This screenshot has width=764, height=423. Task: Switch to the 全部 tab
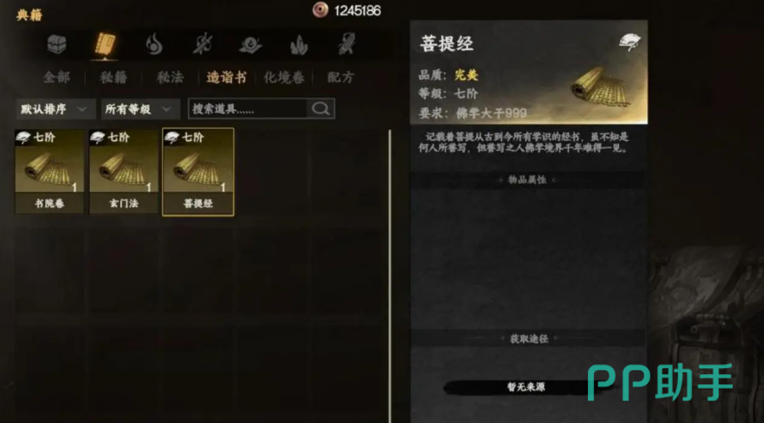[56, 77]
